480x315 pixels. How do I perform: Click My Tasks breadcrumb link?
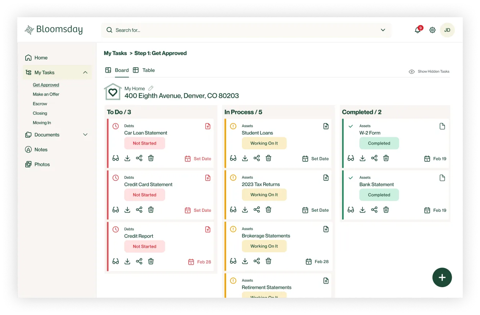coord(115,53)
